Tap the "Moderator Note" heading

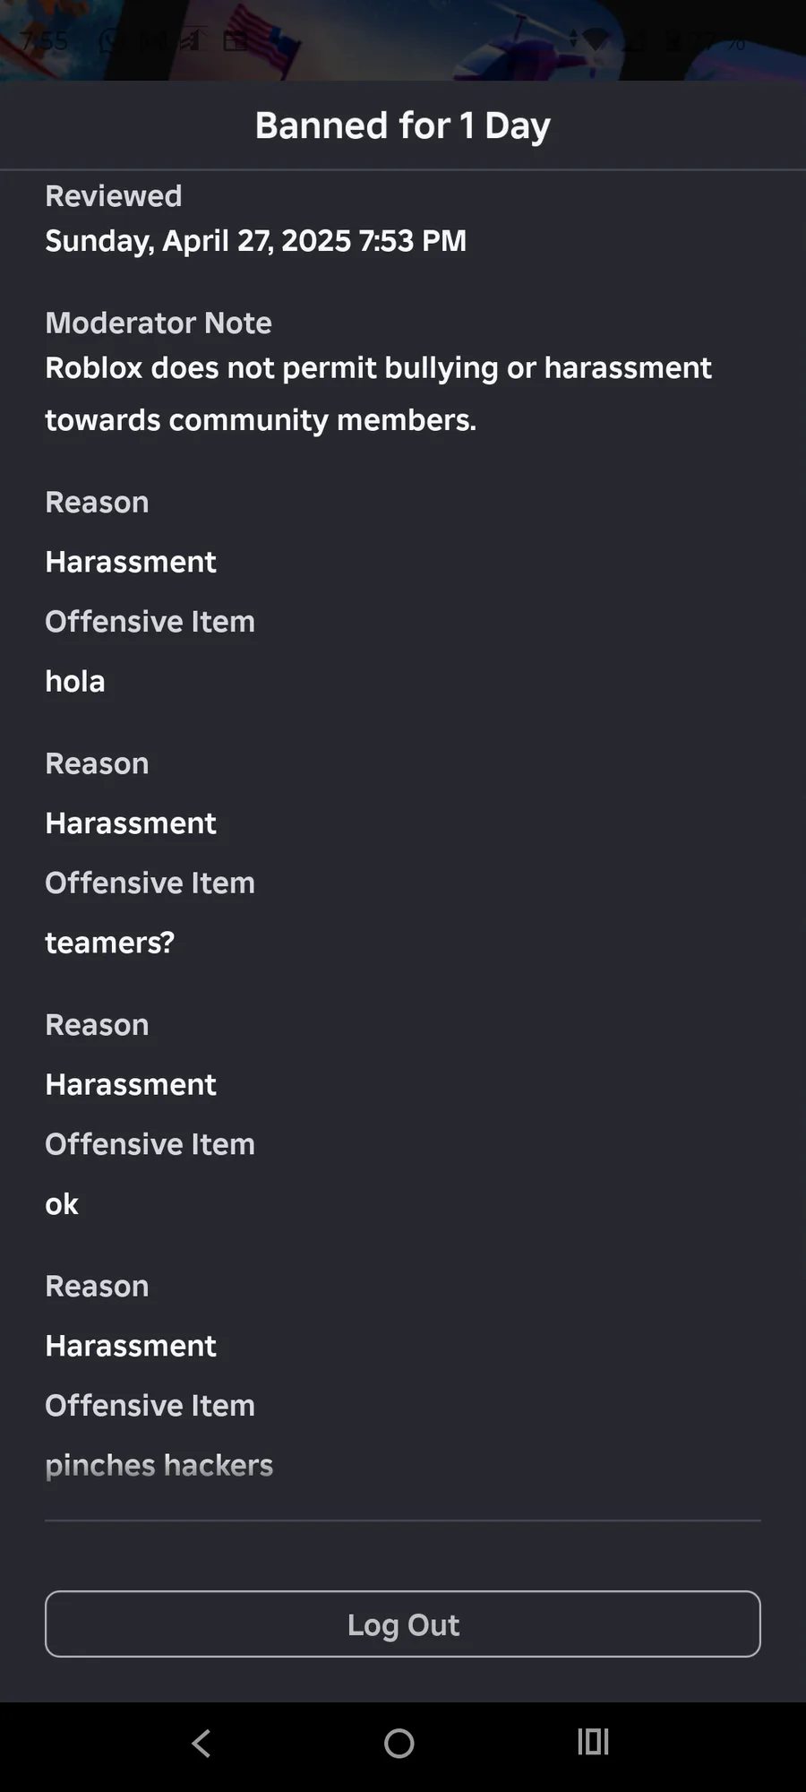[x=159, y=323]
